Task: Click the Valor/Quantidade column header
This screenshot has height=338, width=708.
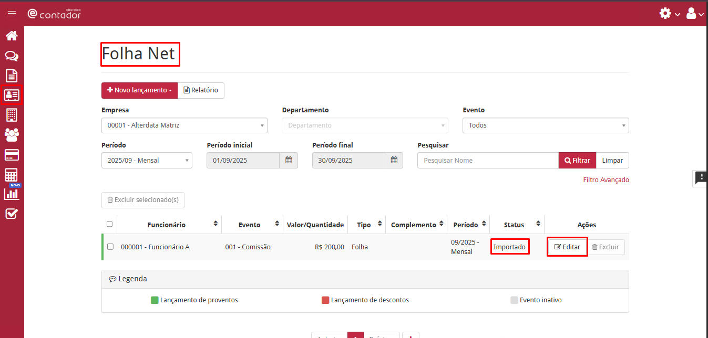Action: [315, 225]
